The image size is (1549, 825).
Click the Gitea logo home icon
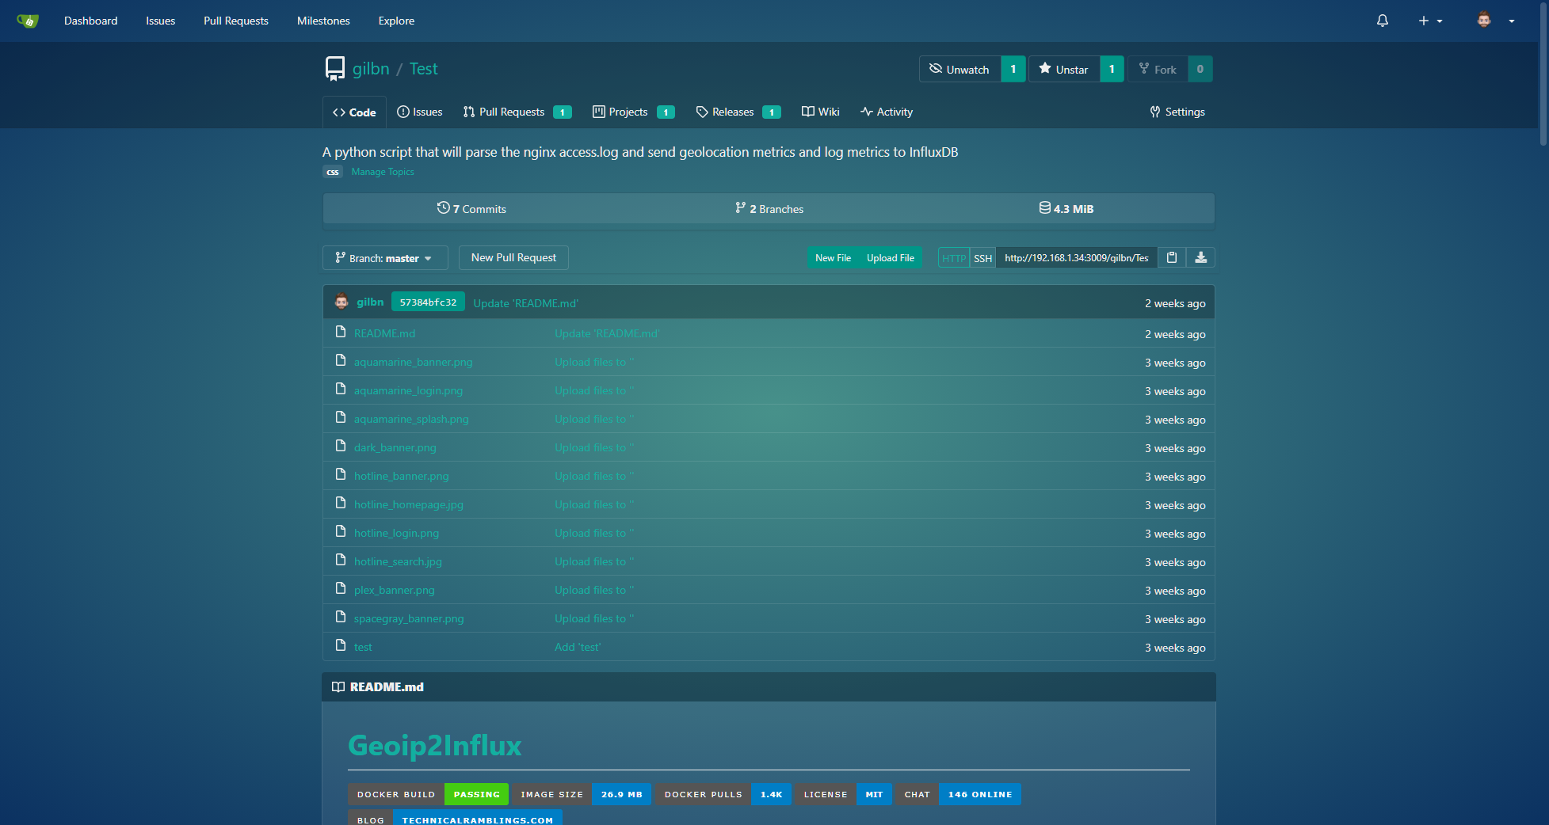pyautogui.click(x=28, y=21)
